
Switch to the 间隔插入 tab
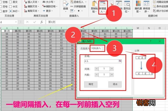point(96,48)
